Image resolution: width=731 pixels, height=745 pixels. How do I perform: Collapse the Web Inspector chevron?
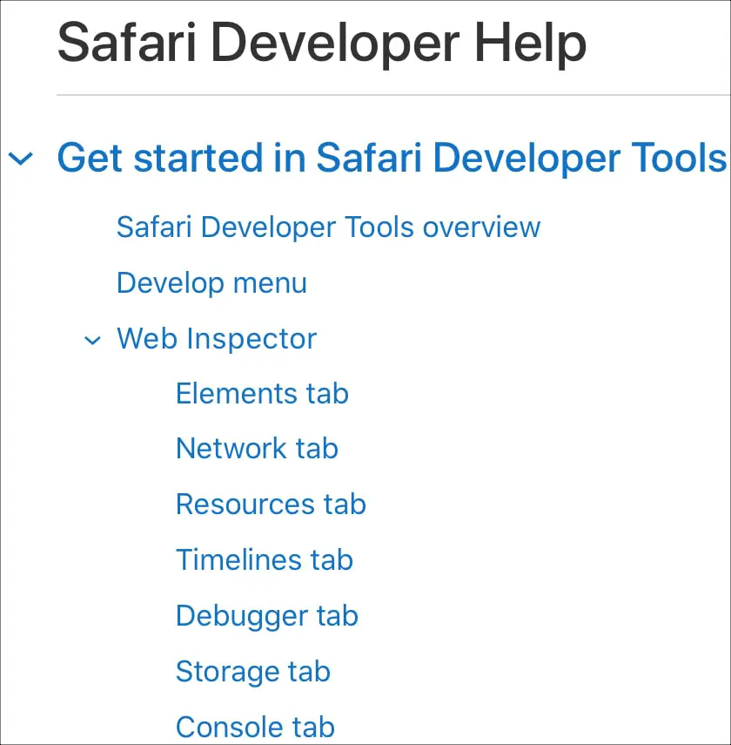pyautogui.click(x=92, y=340)
